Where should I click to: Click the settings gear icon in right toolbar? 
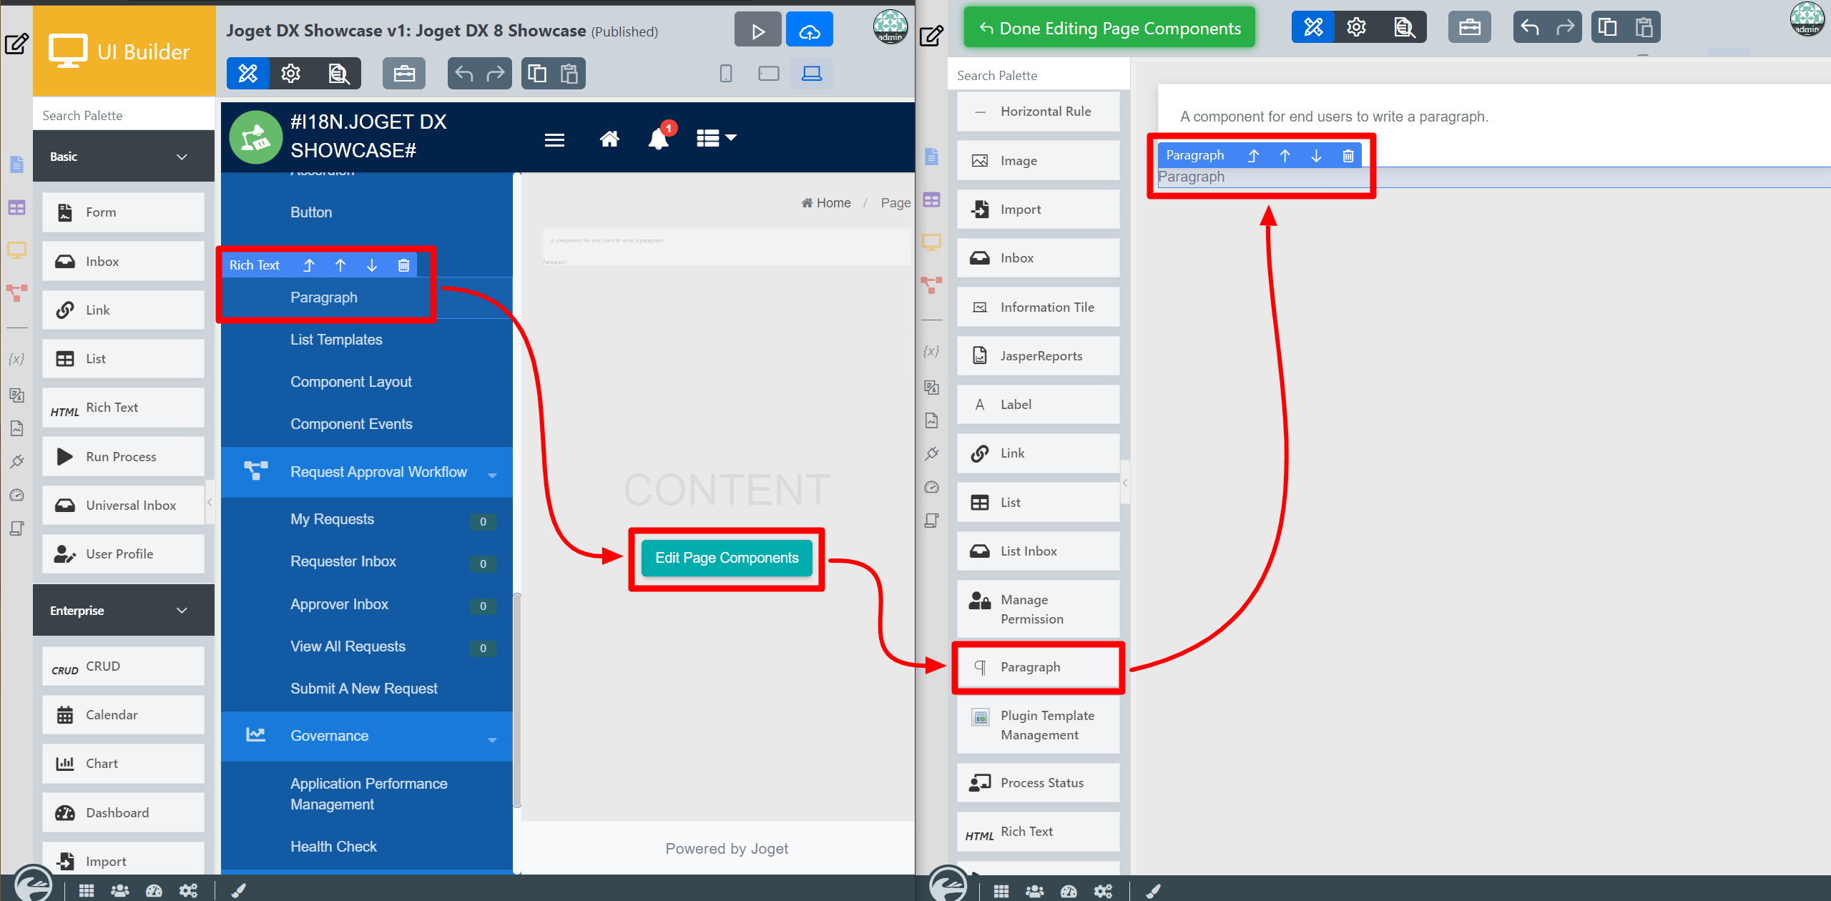coord(1356,28)
